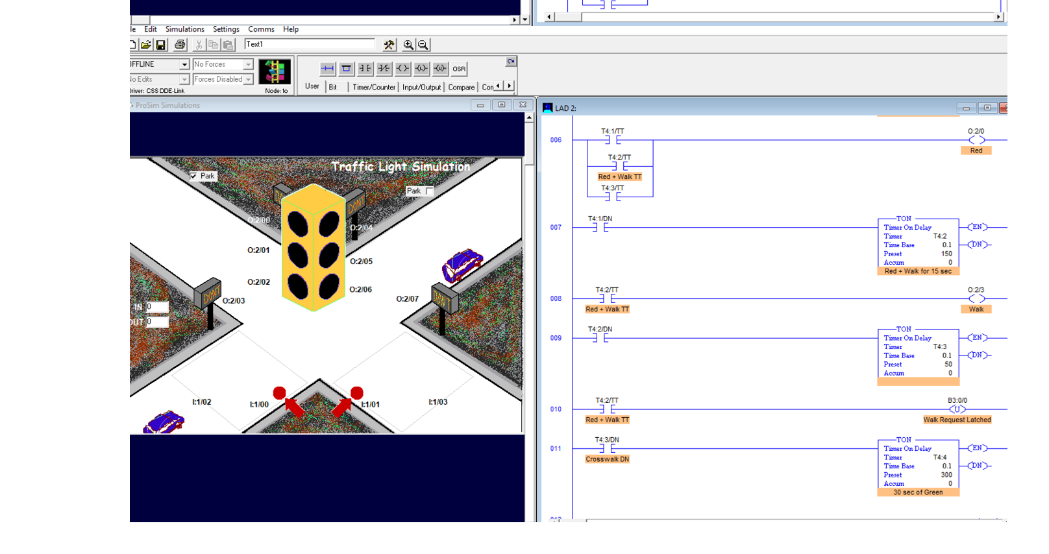Insert an XIO examine-if-open contact
This screenshot has width=1049, height=554.
384,68
